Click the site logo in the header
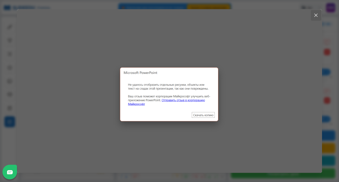The height and width of the screenshot is (182, 339). click(x=8, y=7)
